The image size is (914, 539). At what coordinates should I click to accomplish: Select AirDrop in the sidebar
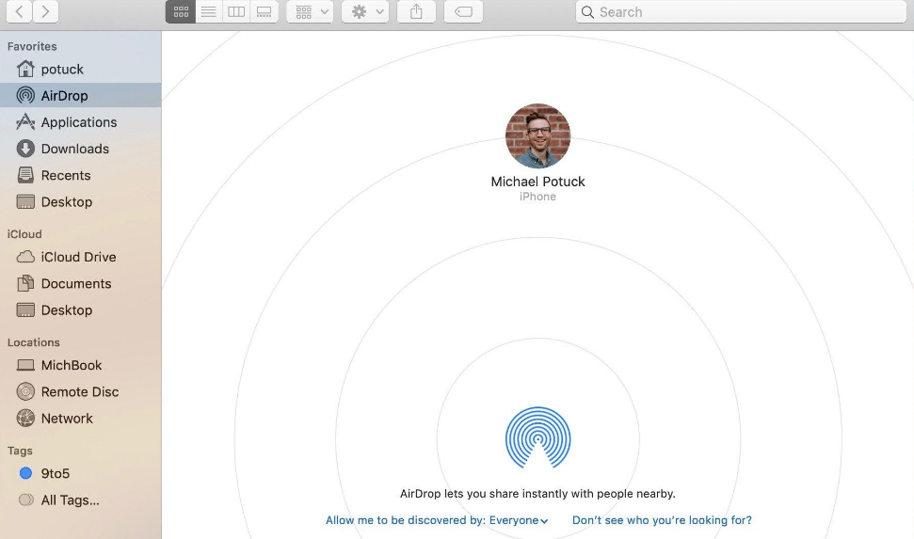click(80, 96)
